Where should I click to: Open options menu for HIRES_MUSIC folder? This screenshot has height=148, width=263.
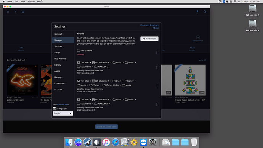pos(157,105)
